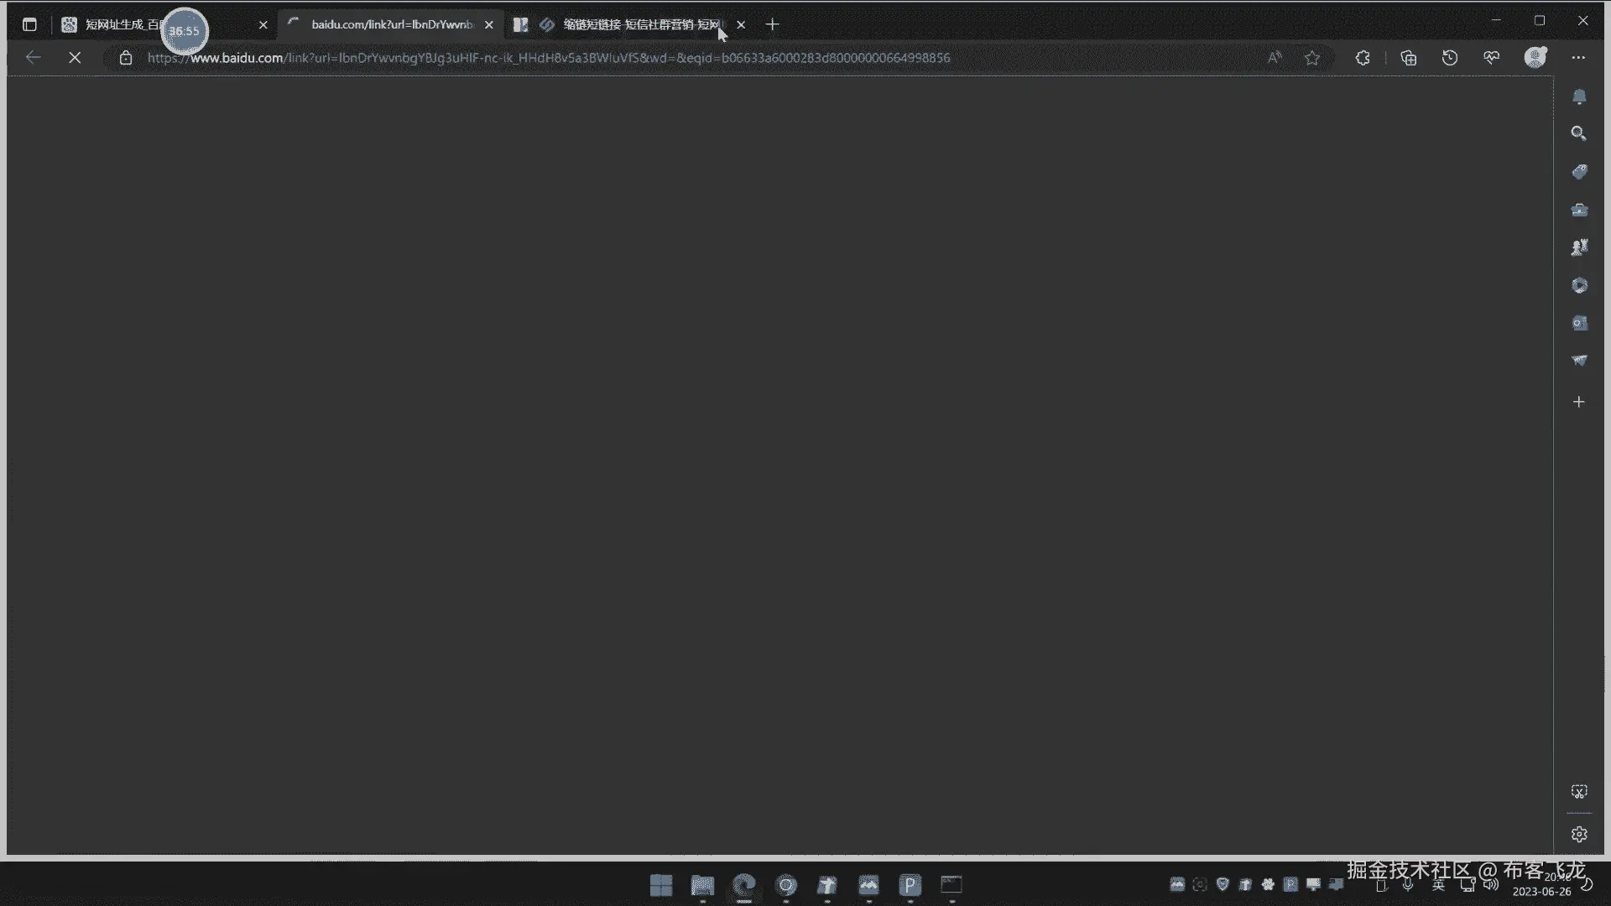Open a new tab with plus button

(x=772, y=25)
